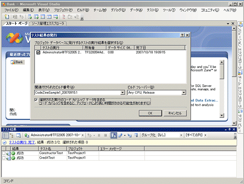Viewport: 244px width, 184px height.
Task: Click the run tests play icon in Test Results
Action: pos(89,135)
